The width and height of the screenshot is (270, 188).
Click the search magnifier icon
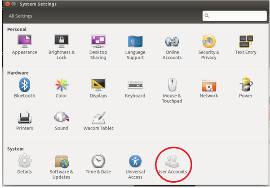click(x=207, y=16)
